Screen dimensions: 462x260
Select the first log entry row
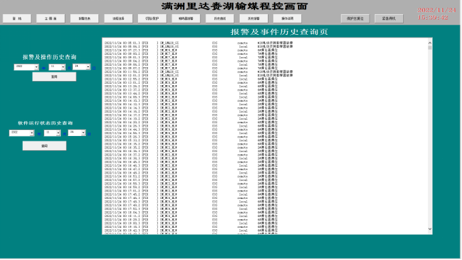(199, 43)
